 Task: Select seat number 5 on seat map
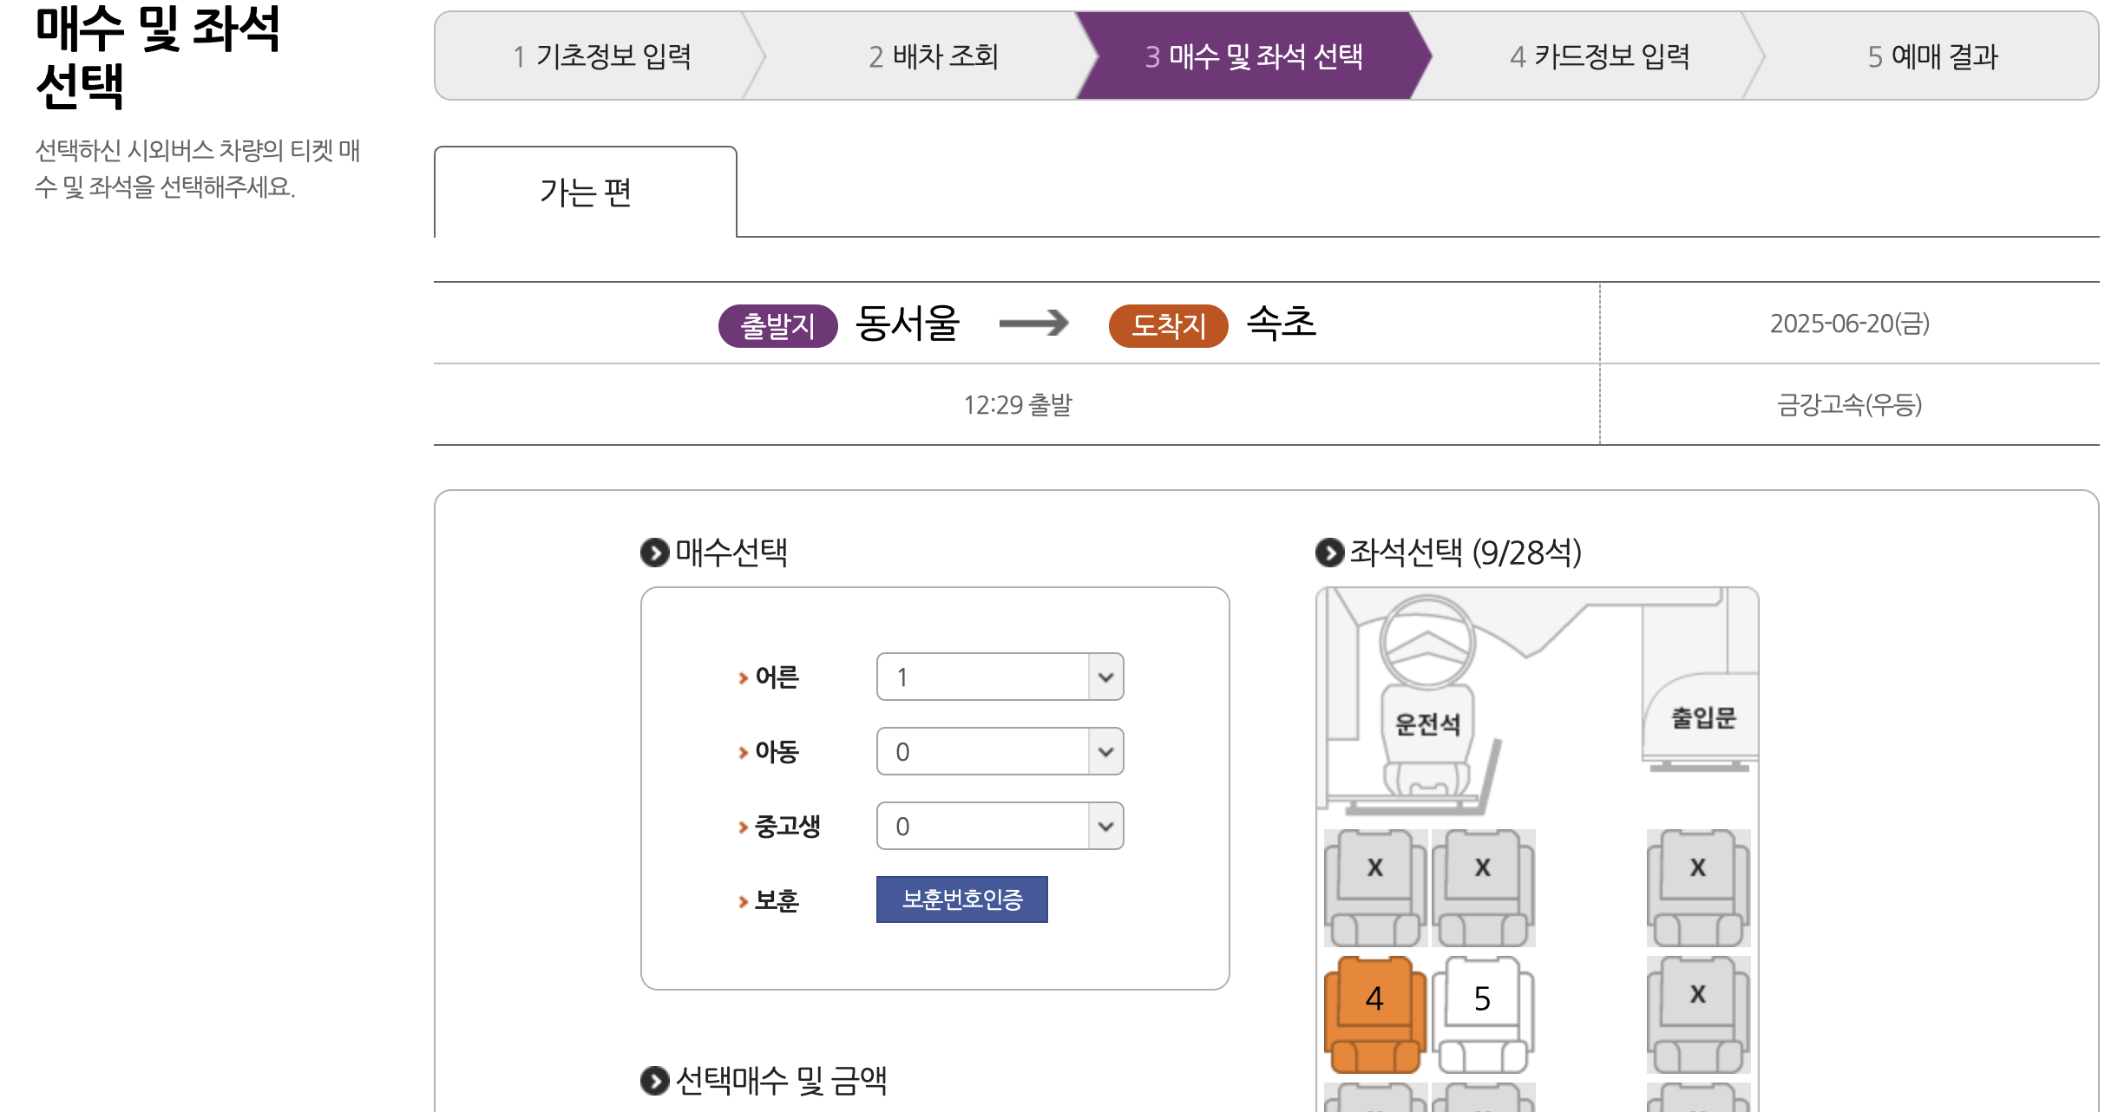click(1480, 999)
